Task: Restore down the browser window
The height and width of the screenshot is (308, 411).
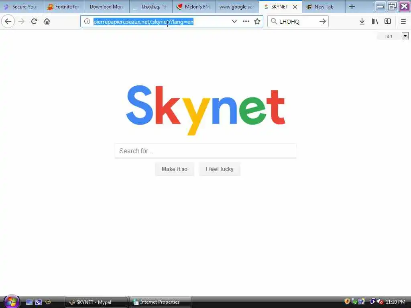Action: pyautogui.click(x=392, y=6)
